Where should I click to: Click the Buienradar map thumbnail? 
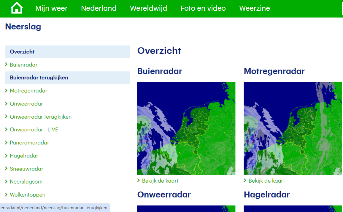[186, 129]
